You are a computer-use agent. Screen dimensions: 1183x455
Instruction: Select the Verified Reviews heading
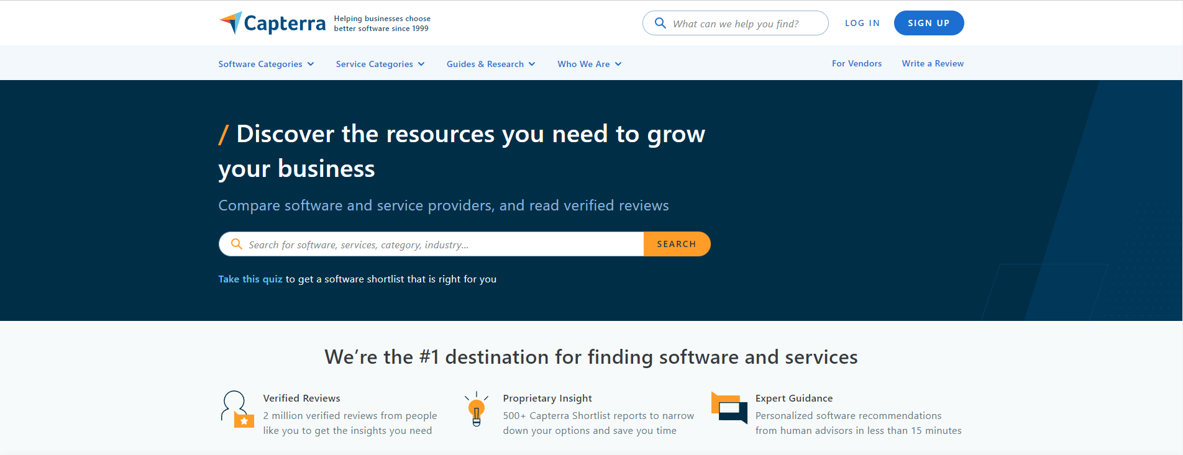tap(301, 399)
